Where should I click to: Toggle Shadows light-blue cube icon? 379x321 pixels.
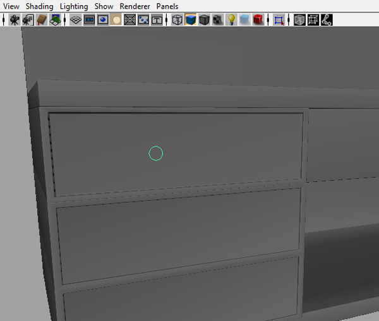point(244,20)
